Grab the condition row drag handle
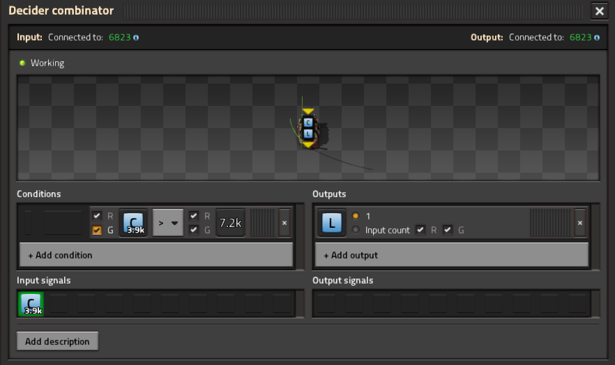This screenshot has height=365, width=615. pyautogui.click(x=263, y=223)
